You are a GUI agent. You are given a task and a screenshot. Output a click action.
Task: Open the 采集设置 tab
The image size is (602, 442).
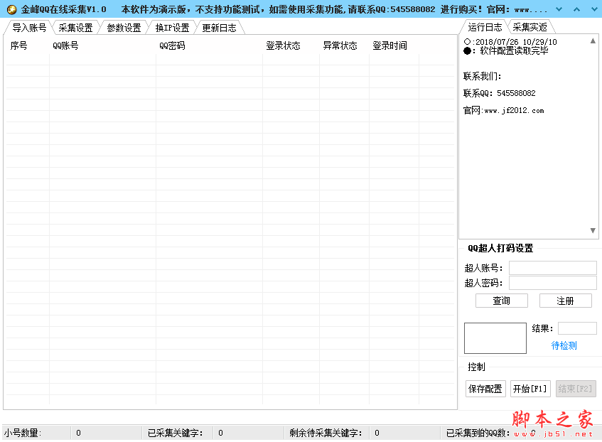pos(75,28)
